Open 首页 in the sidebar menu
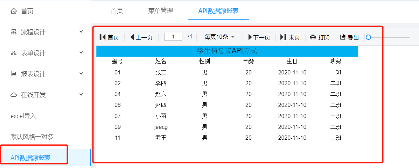The width and height of the screenshot is (419, 168). tap(27, 11)
